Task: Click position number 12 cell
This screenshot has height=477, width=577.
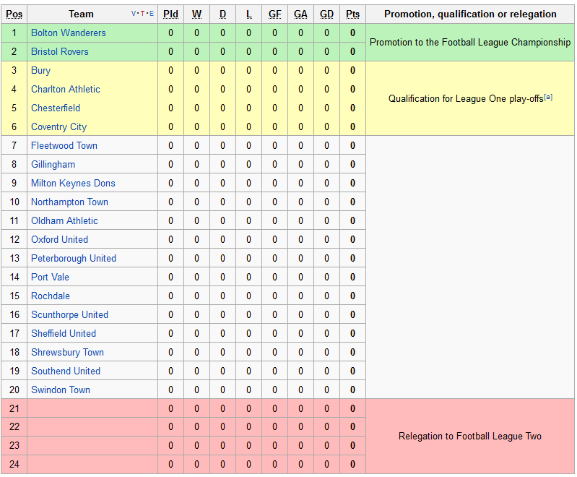Action: click(x=14, y=239)
